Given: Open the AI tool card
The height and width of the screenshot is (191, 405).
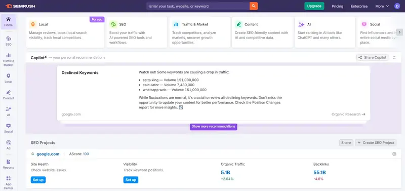Looking at the screenshot, I should tap(325, 32).
